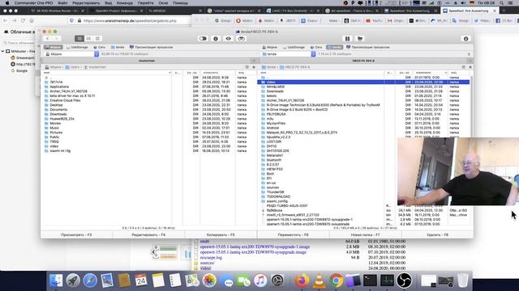Click Копировать - F5 button
Screen dimensions: 519x291
coord(221,235)
